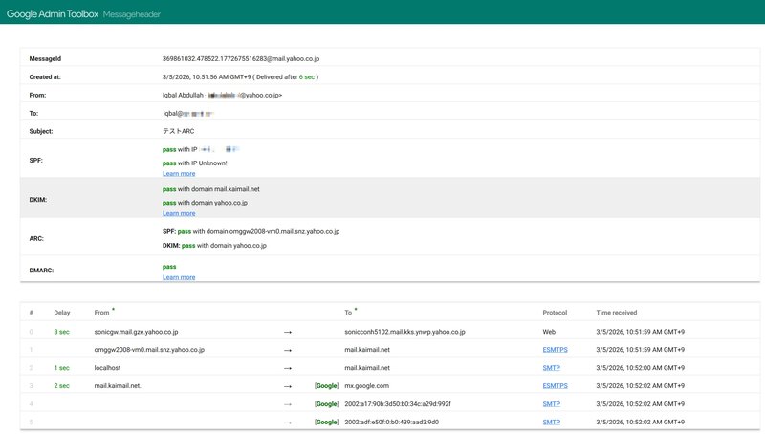
Task: Click the Protocol column header
Action: click(x=555, y=313)
